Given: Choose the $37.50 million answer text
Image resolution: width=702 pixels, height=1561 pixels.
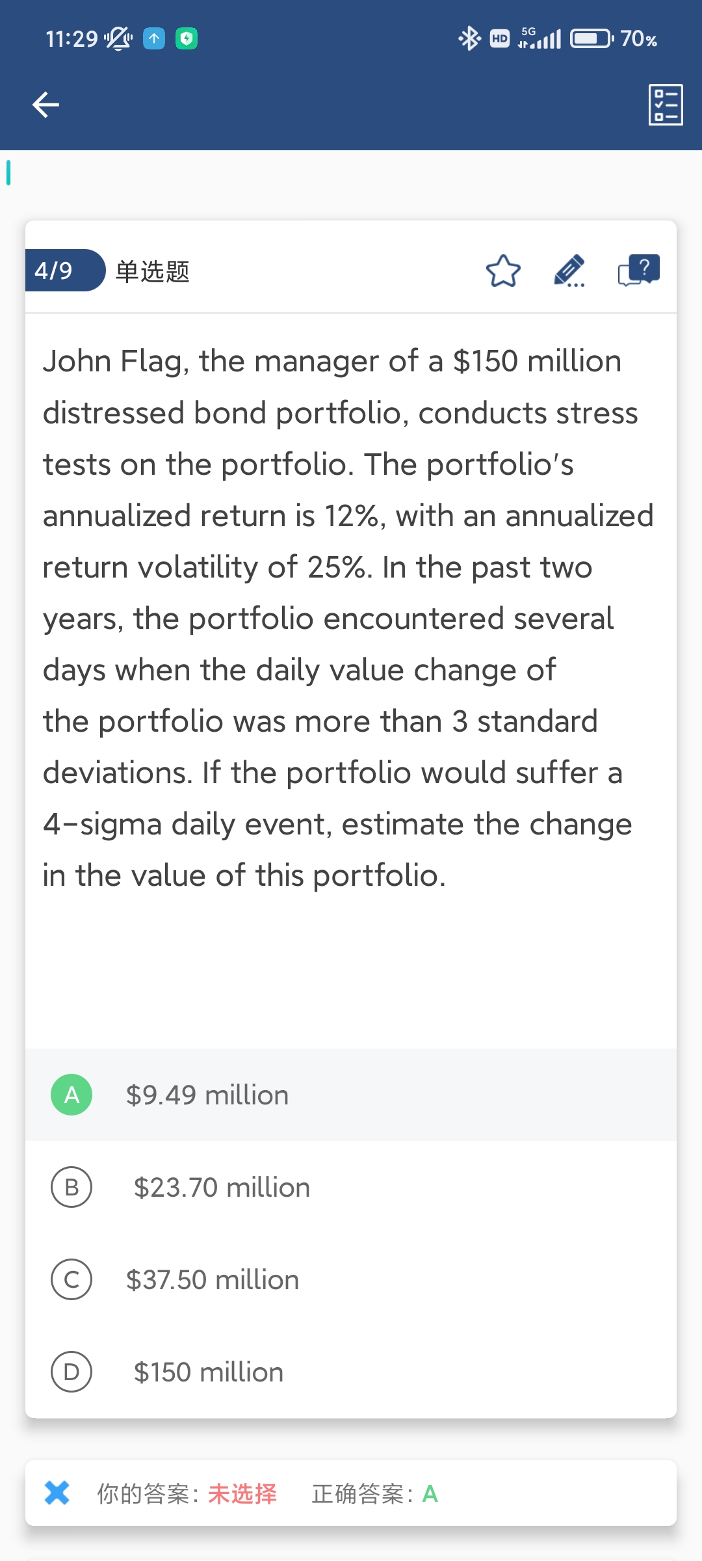Looking at the screenshot, I should click(x=213, y=1280).
